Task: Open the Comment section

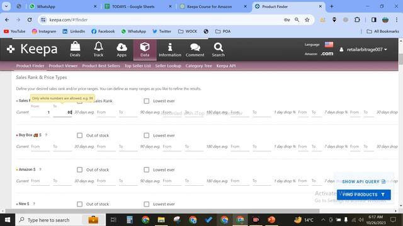Action: pos(195,49)
